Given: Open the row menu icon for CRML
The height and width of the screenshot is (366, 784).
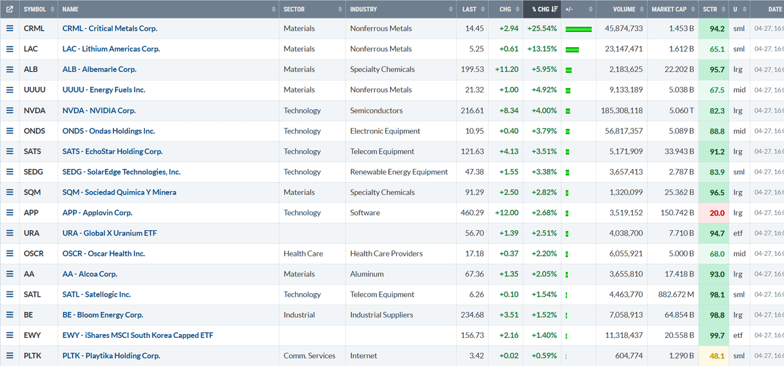Looking at the screenshot, I should pyautogui.click(x=10, y=29).
